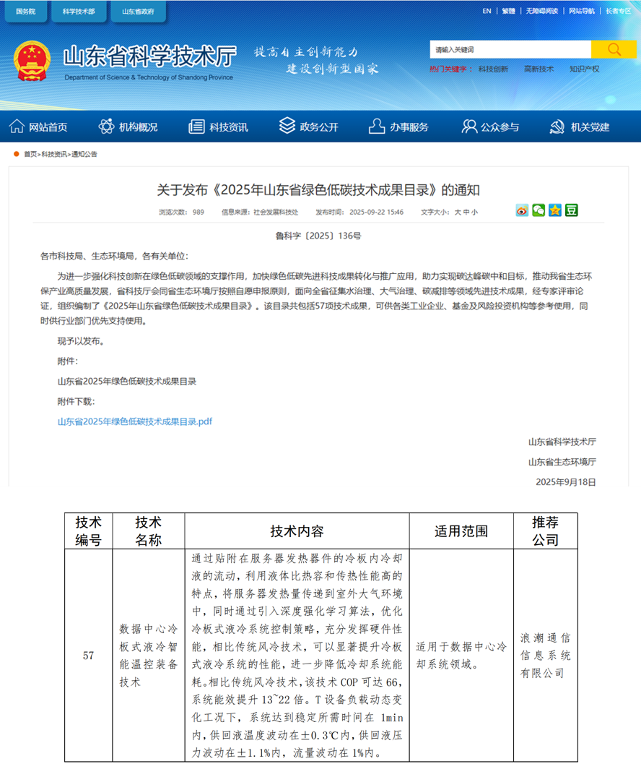Share to WeChat icon

pos(538,210)
